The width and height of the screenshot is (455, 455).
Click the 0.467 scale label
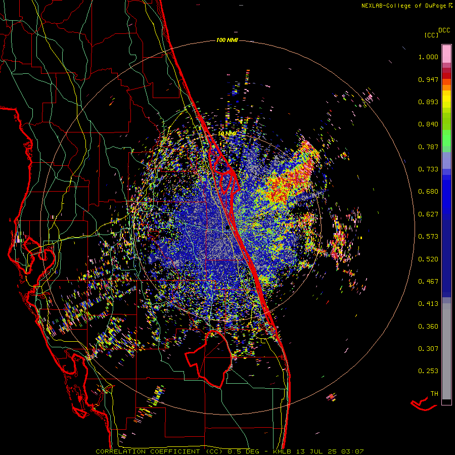click(x=428, y=282)
